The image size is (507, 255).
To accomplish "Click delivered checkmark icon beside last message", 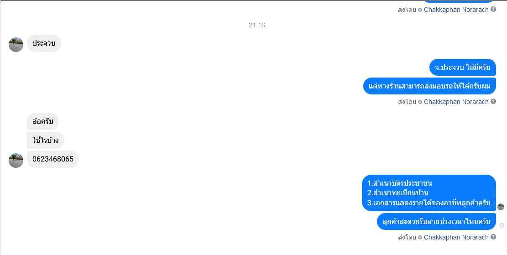I will pyautogui.click(x=502, y=225).
